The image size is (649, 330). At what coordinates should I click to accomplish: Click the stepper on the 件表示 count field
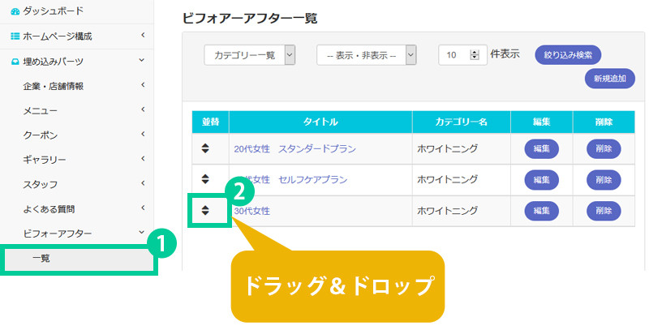[475, 54]
